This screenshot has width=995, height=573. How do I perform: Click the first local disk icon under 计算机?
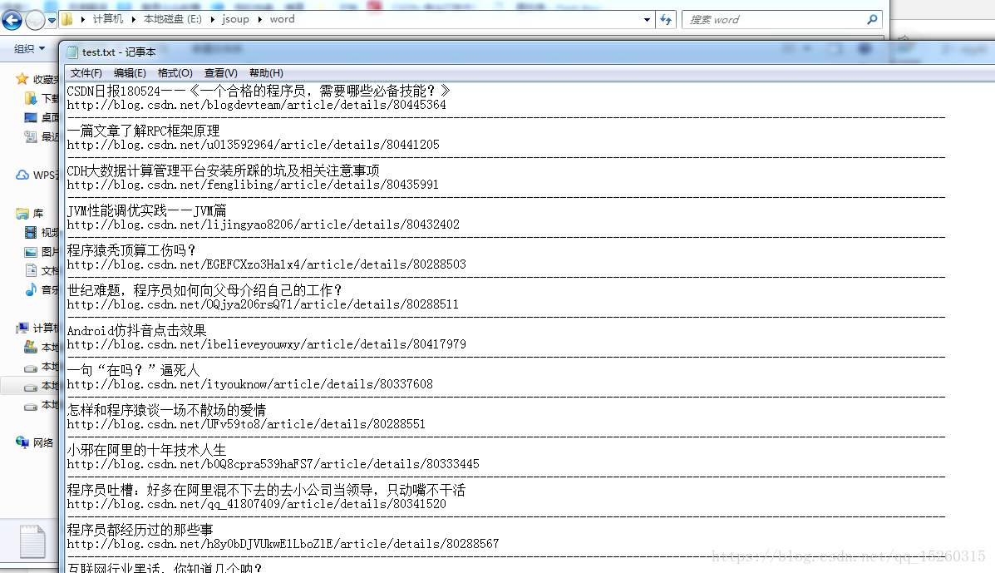[x=31, y=347]
